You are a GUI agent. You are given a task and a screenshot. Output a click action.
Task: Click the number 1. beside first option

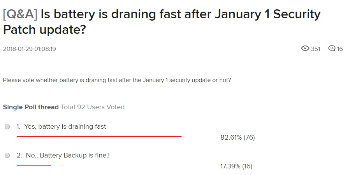click(x=18, y=127)
